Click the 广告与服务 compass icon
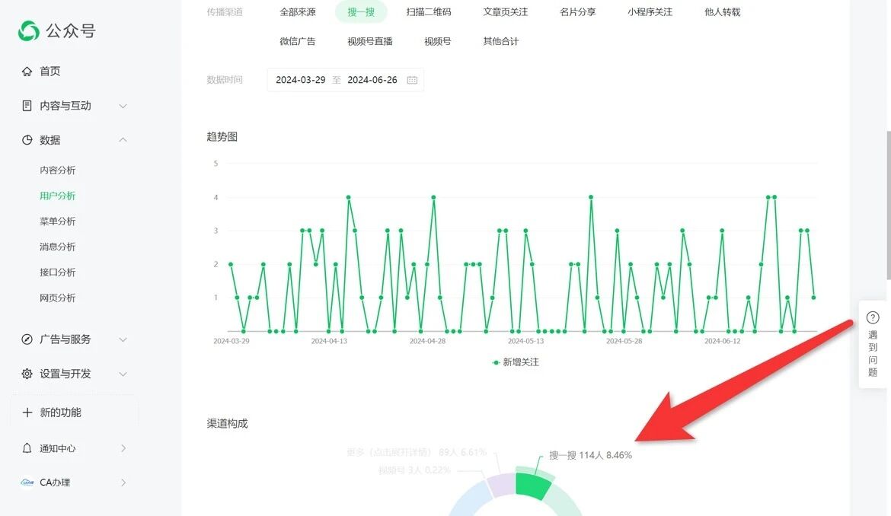The image size is (891, 516). pyautogui.click(x=27, y=339)
